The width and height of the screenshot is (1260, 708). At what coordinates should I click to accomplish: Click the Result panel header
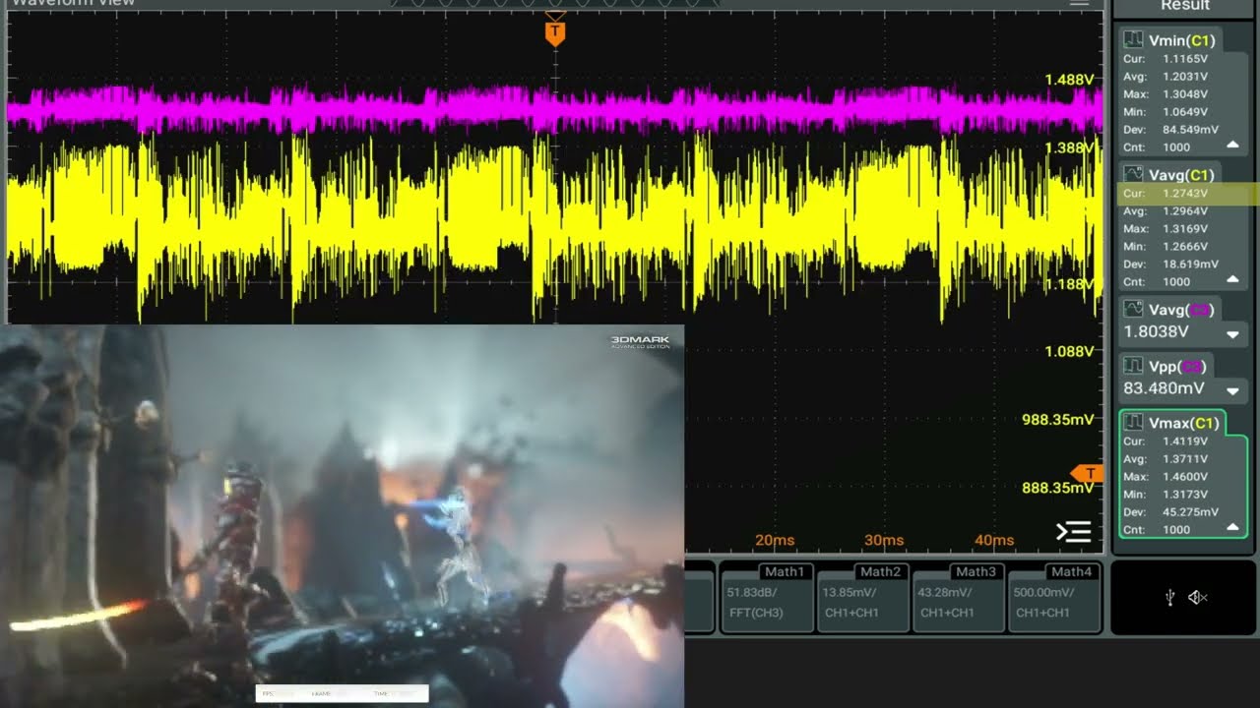[x=1185, y=6]
